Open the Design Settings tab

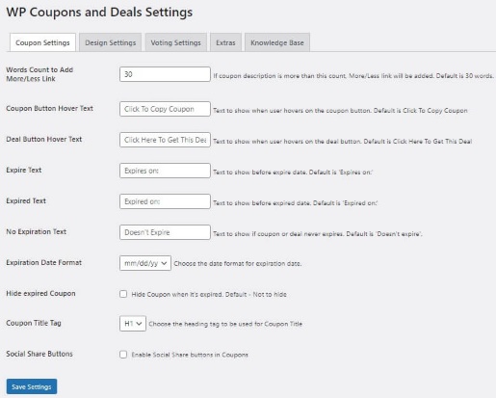click(x=110, y=42)
